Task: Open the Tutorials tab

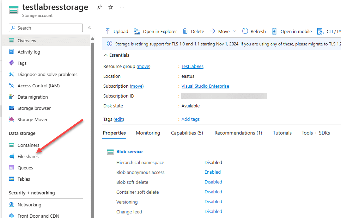Action: pyautogui.click(x=282, y=133)
